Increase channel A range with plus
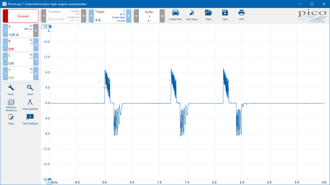 36,31
